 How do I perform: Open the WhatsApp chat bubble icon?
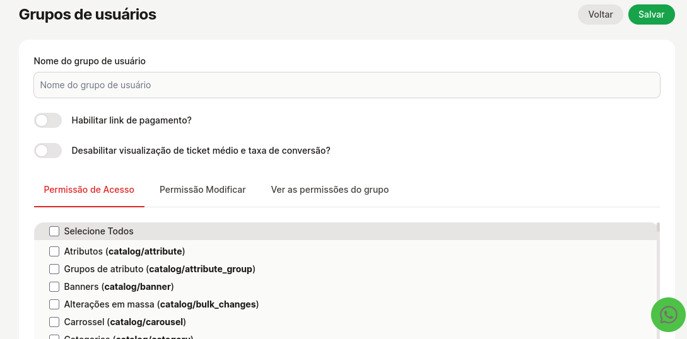(668, 314)
